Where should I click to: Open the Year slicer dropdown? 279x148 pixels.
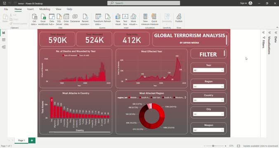coord(208,70)
